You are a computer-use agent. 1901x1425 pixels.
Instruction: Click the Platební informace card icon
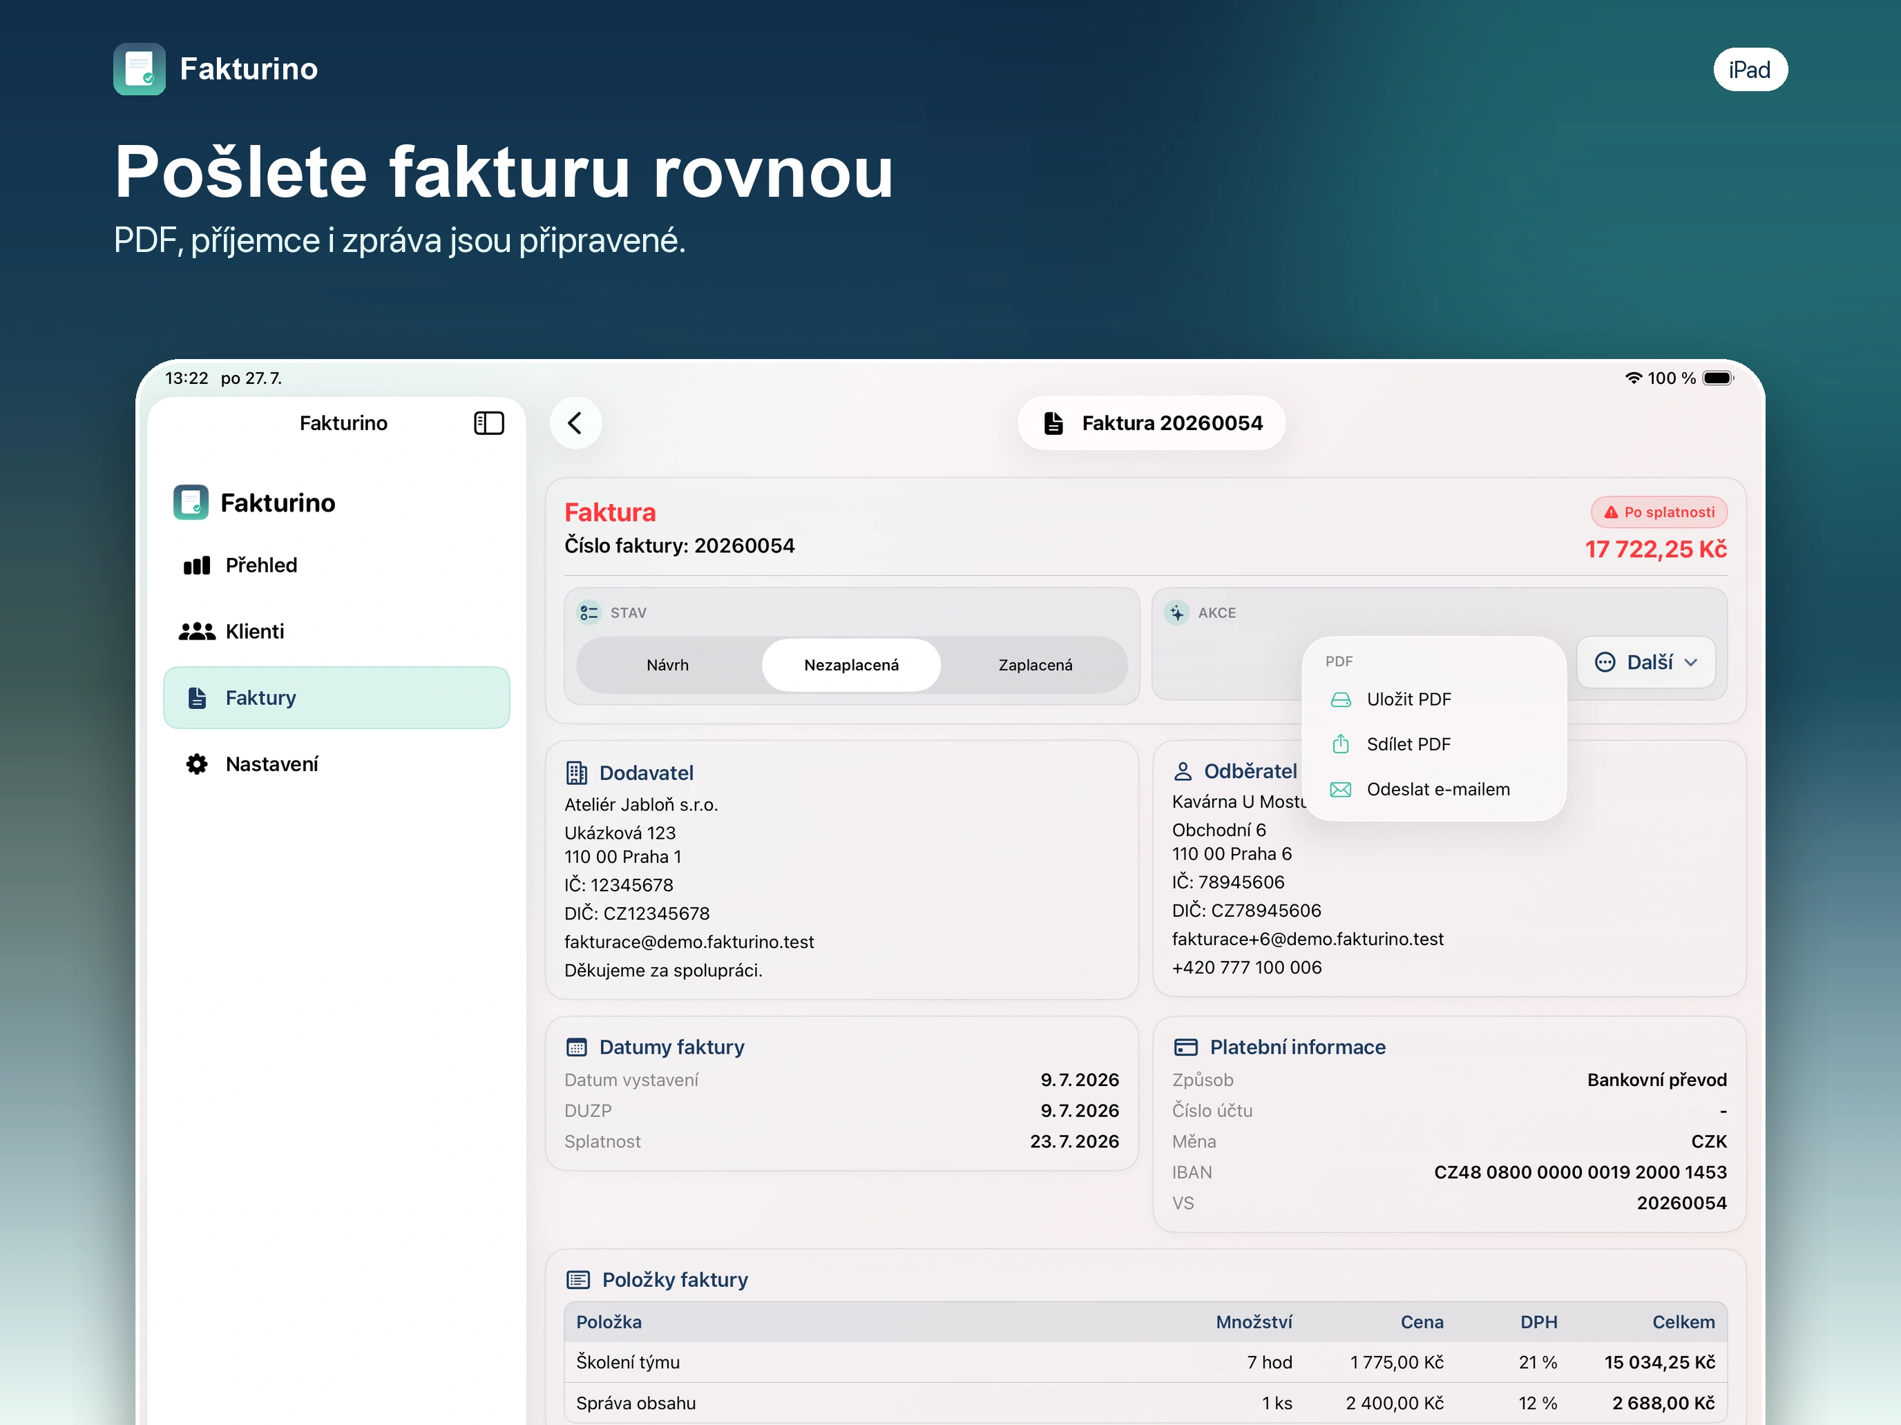tap(1186, 1047)
